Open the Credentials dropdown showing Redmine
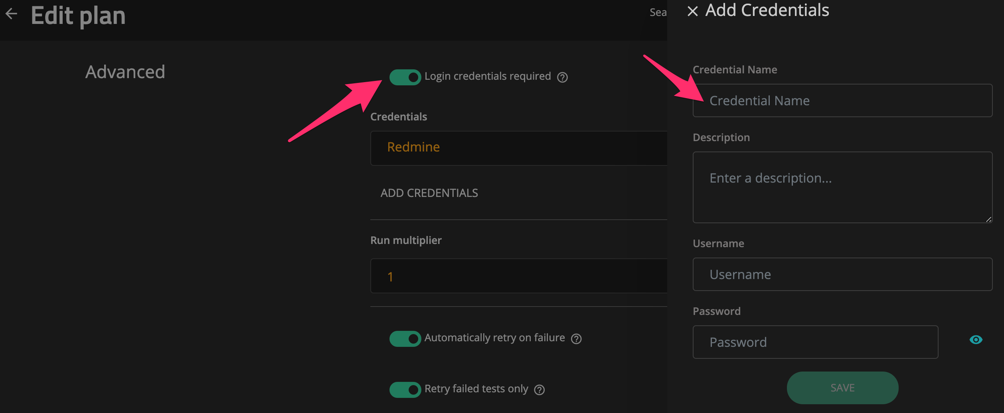Screen dimensions: 1004x413 (519, 148)
